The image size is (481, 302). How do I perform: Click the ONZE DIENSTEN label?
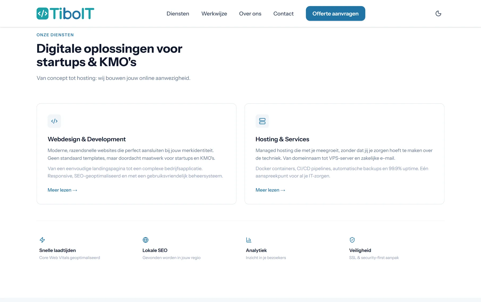pos(55,35)
